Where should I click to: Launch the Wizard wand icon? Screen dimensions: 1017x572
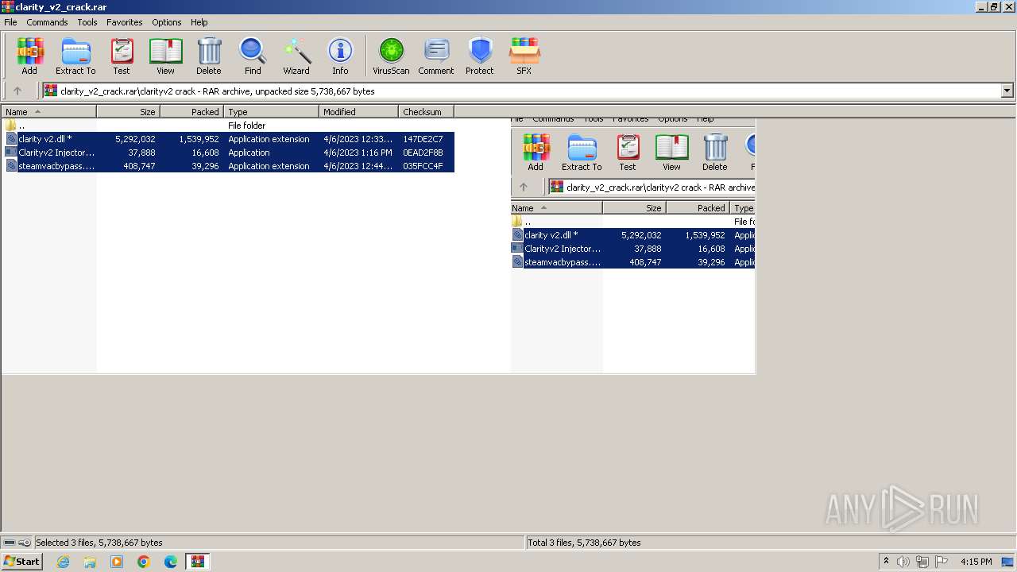coord(296,56)
